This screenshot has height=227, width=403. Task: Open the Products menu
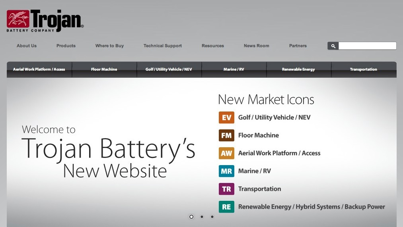[x=66, y=46]
